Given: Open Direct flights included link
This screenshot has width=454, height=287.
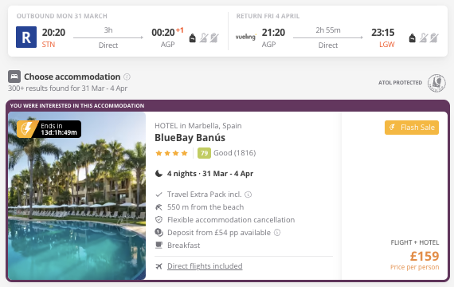Looking at the screenshot, I should [205, 266].
